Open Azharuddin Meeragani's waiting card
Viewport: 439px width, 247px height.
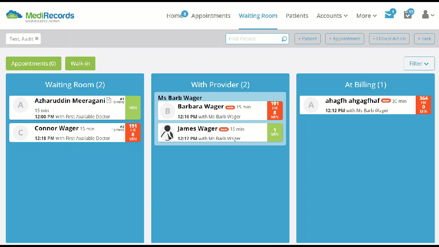tap(75, 108)
